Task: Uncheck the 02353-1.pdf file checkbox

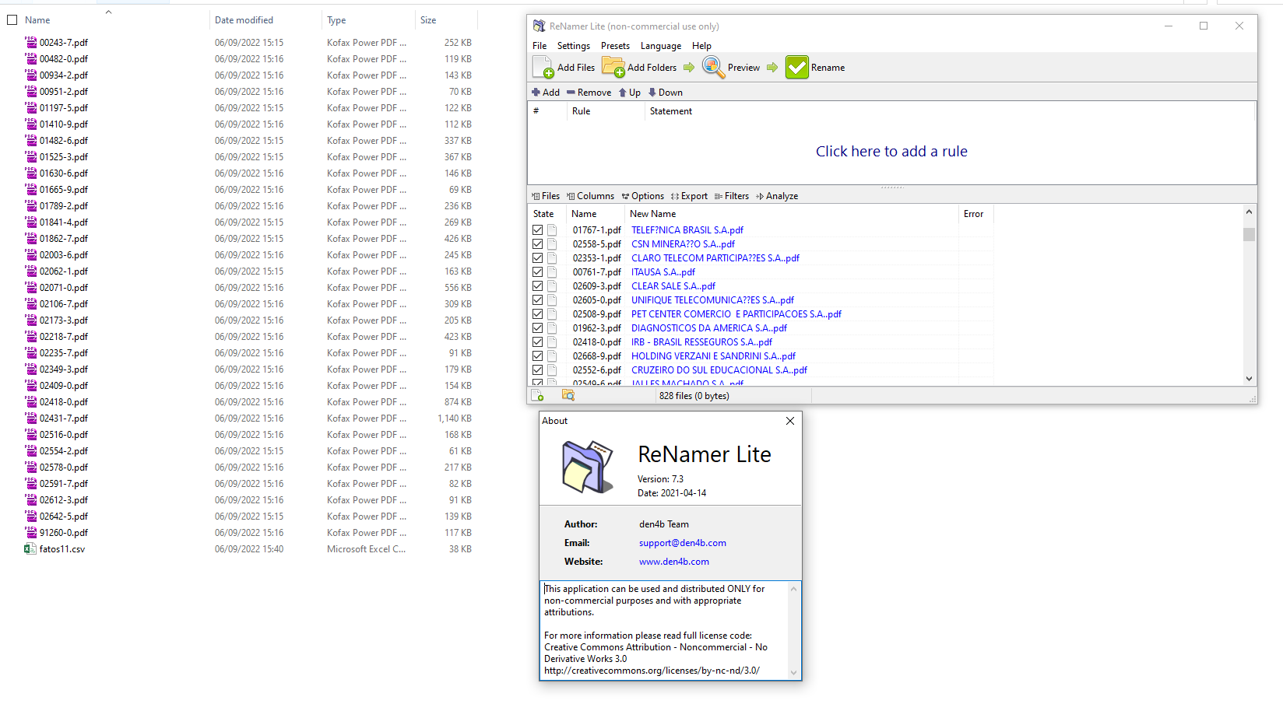Action: click(537, 258)
